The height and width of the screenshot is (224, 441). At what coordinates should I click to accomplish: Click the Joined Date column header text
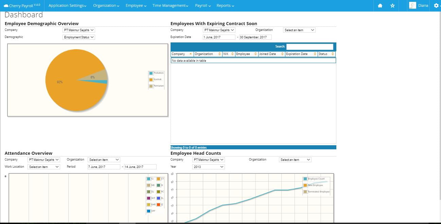coord(267,54)
